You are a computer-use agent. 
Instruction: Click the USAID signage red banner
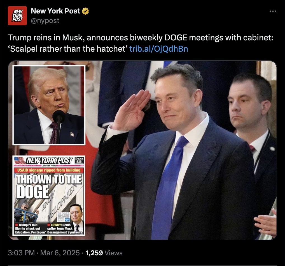49,170
